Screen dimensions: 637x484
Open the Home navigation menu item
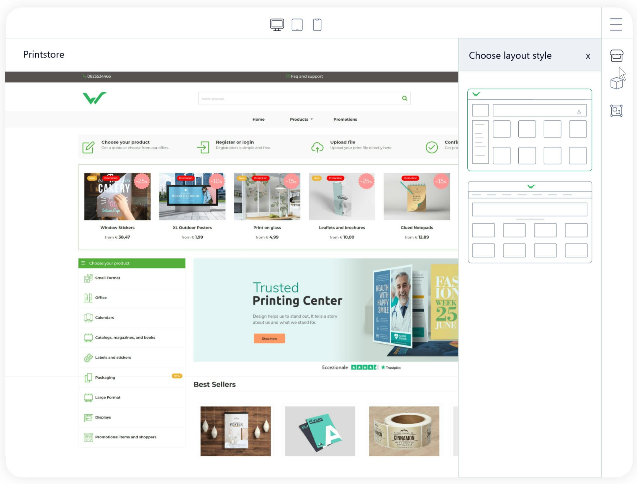pyautogui.click(x=258, y=119)
